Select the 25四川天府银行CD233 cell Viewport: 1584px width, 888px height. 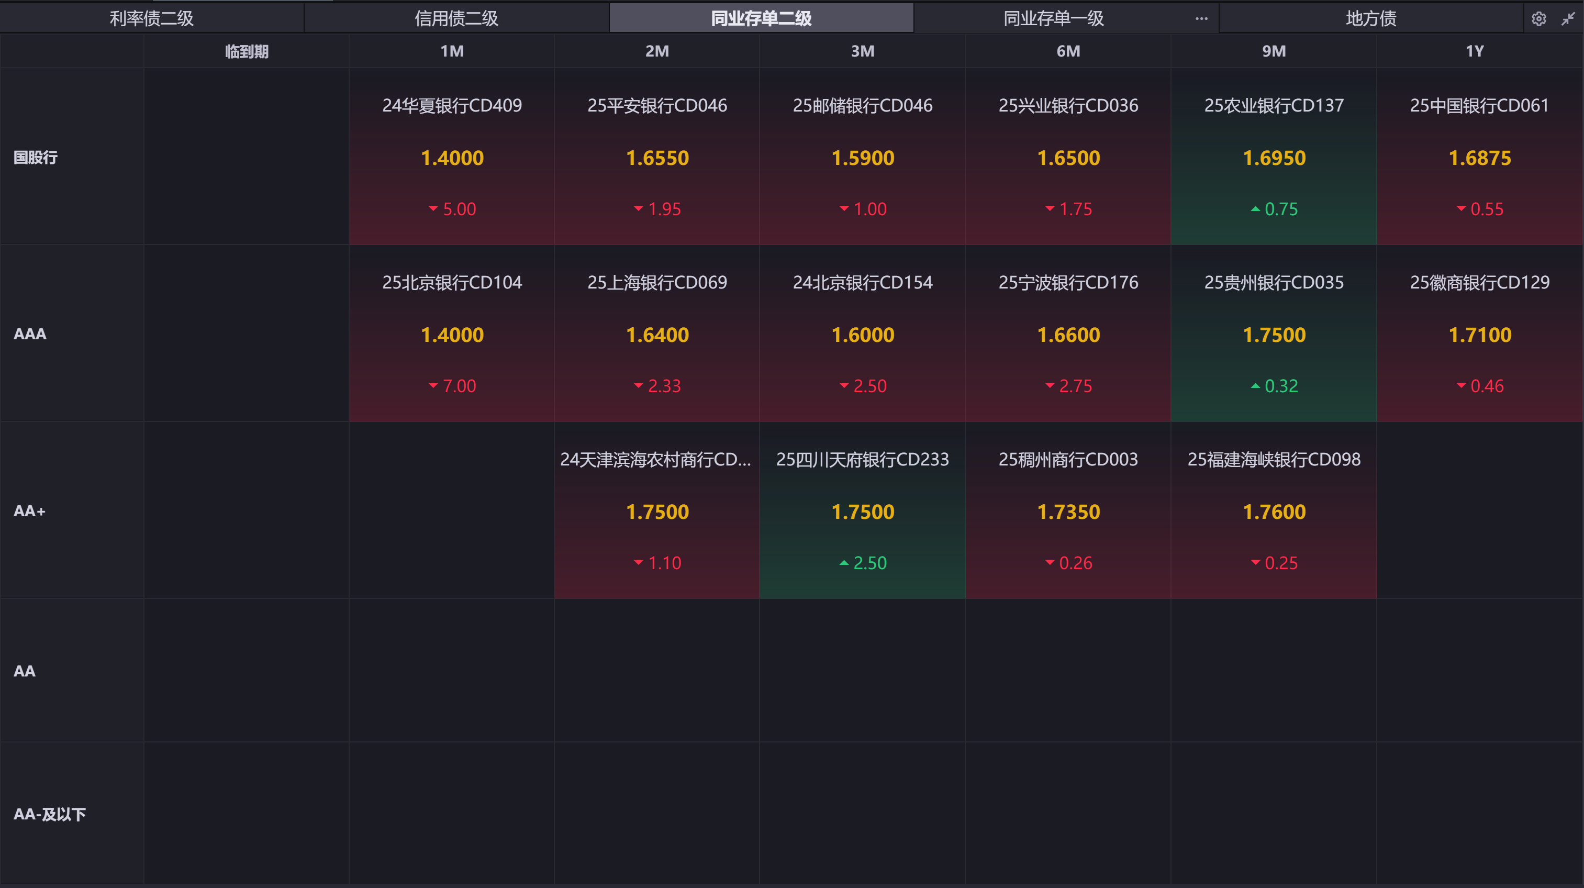tap(862, 510)
